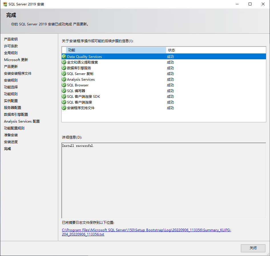
Task: Click green check icon beside SQL Server 复制
Action: tap(64, 74)
